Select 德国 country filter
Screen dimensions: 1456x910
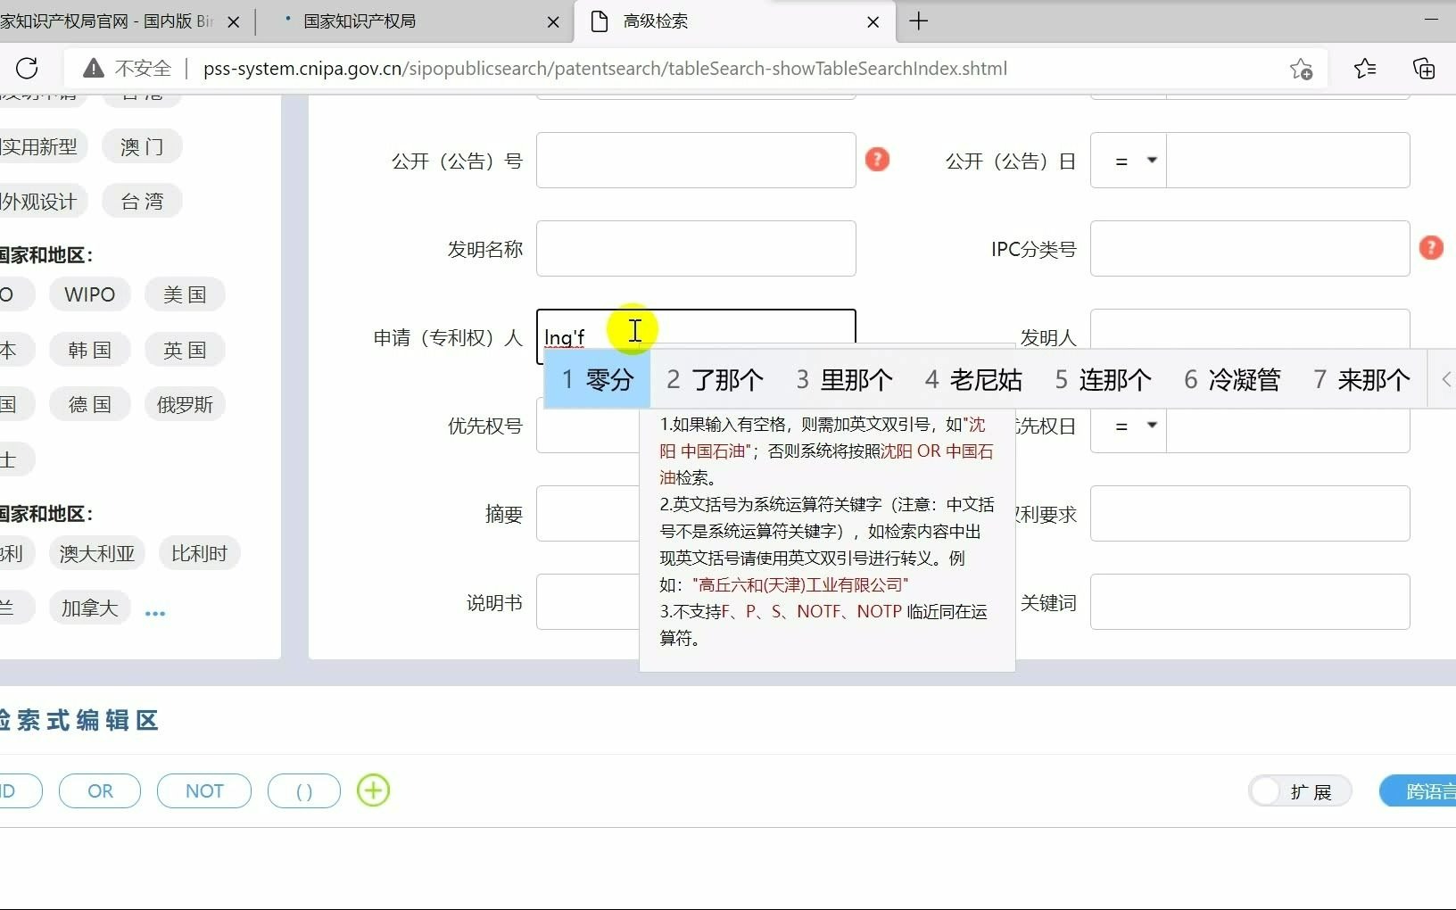coord(89,404)
